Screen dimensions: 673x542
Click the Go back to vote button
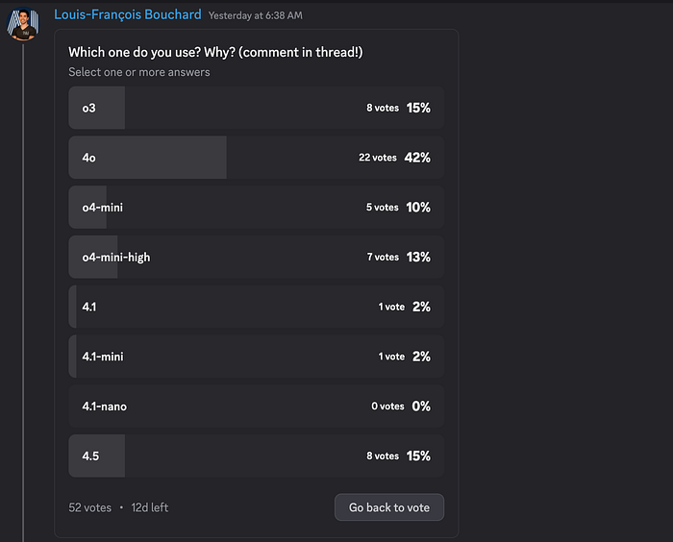388,507
